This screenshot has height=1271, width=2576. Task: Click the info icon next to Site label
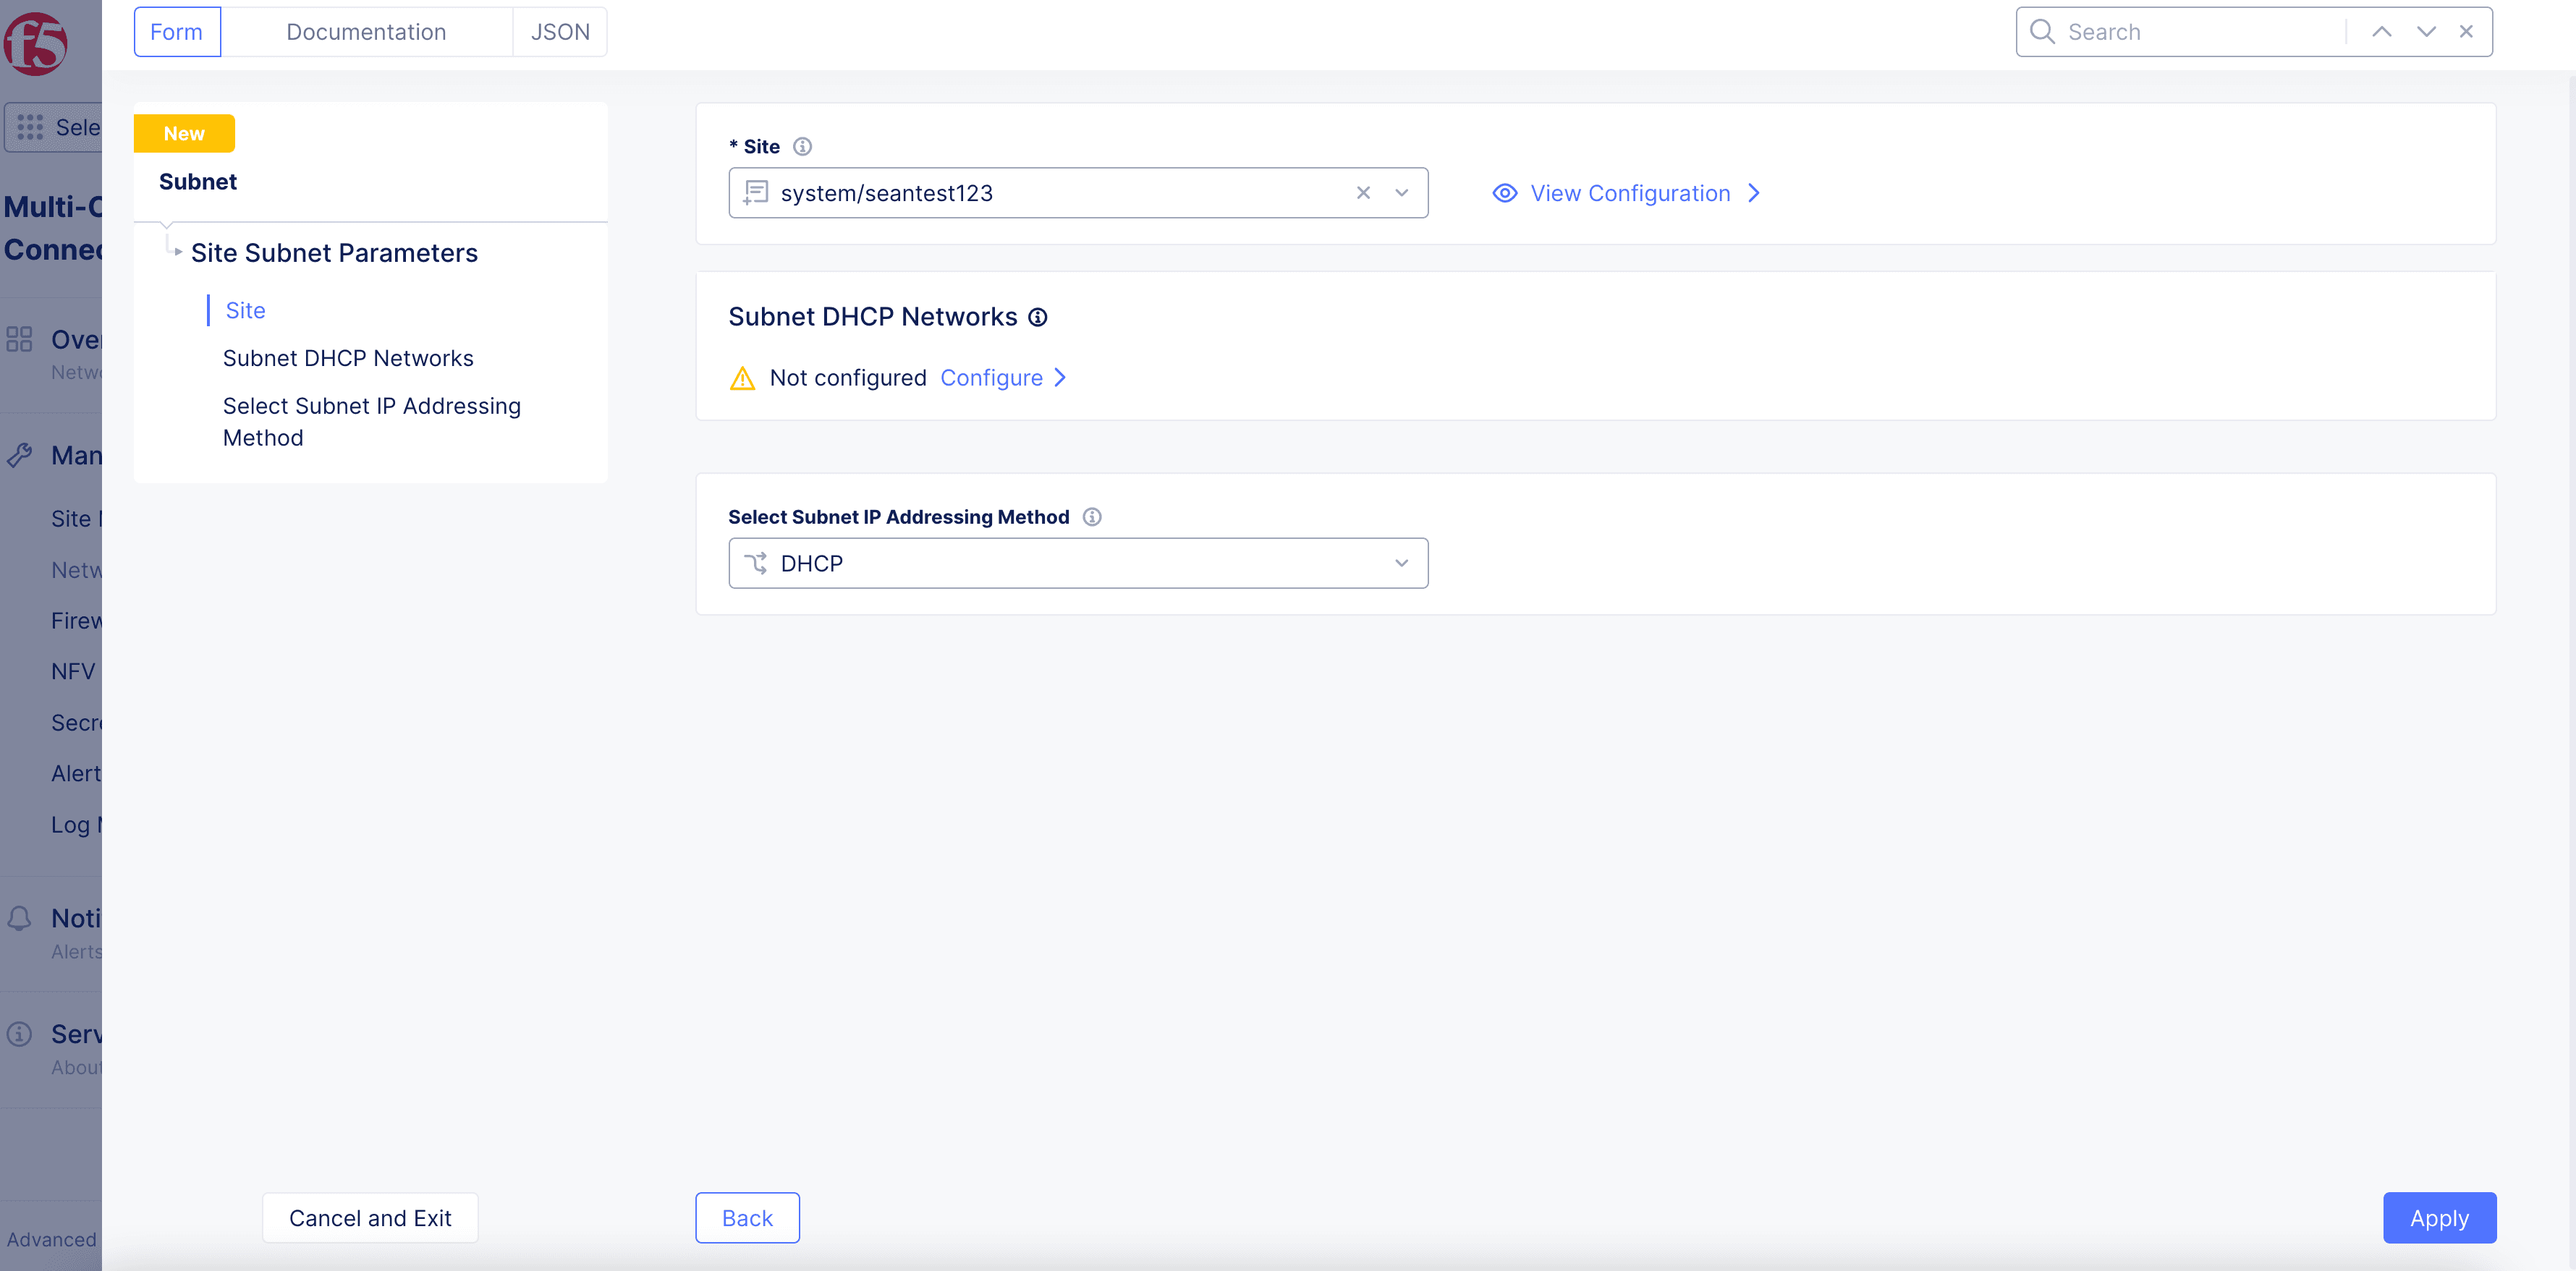(803, 146)
